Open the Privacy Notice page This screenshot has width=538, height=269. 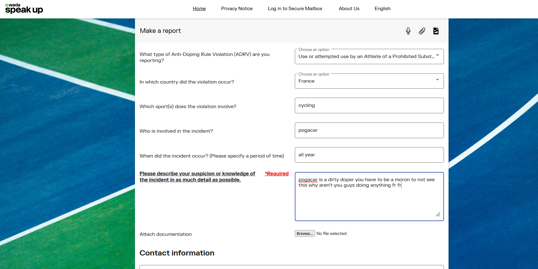tap(237, 9)
